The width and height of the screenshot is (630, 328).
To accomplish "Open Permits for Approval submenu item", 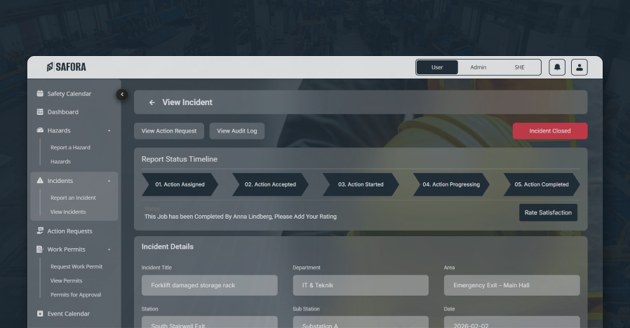I will point(76,294).
